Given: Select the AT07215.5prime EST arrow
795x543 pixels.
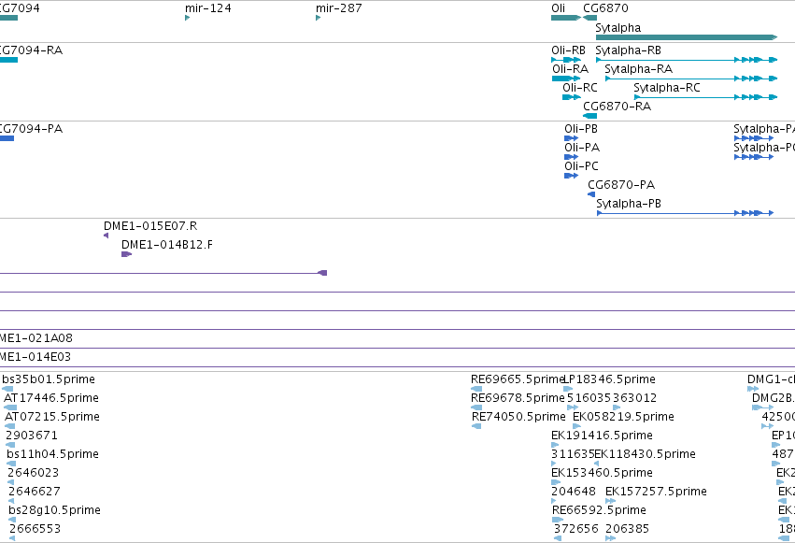Looking at the screenshot, I should (9, 426).
